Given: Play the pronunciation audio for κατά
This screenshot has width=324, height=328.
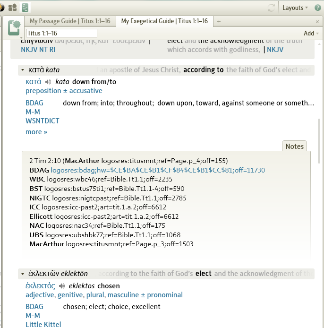Looking at the screenshot, I should click(x=48, y=82).
